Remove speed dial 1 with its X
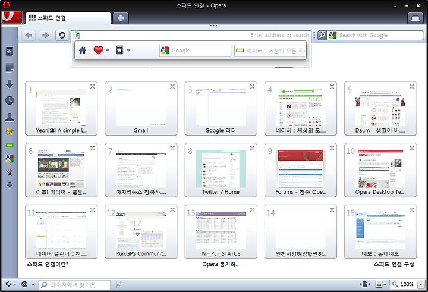 tap(93, 87)
